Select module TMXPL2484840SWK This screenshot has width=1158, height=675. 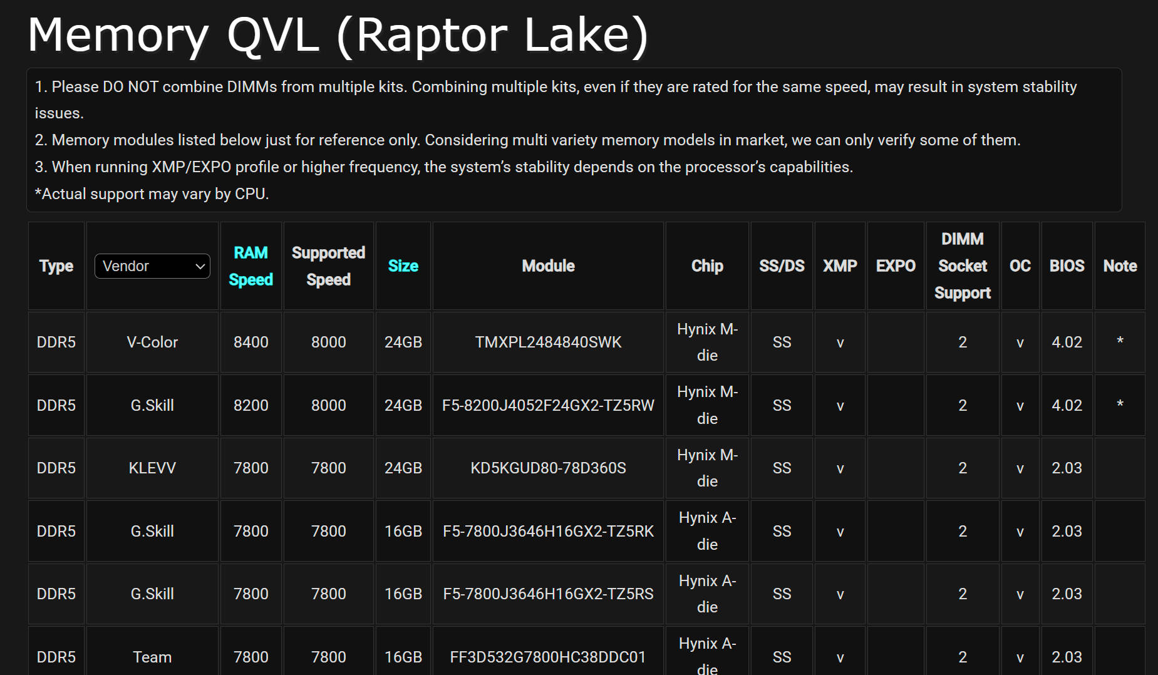point(548,342)
